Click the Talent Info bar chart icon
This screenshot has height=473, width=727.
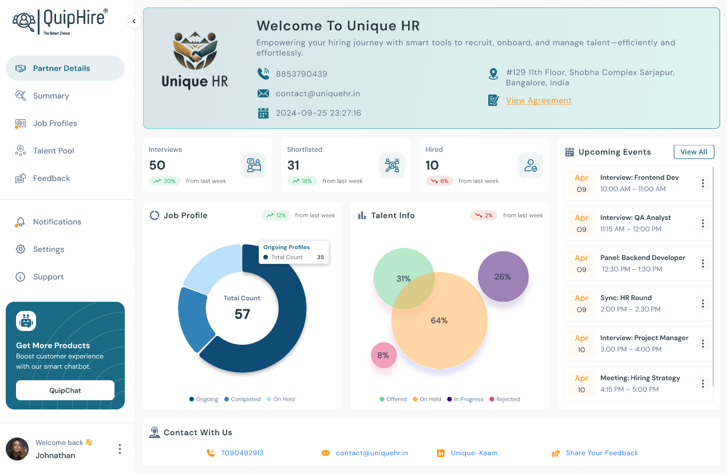click(362, 215)
